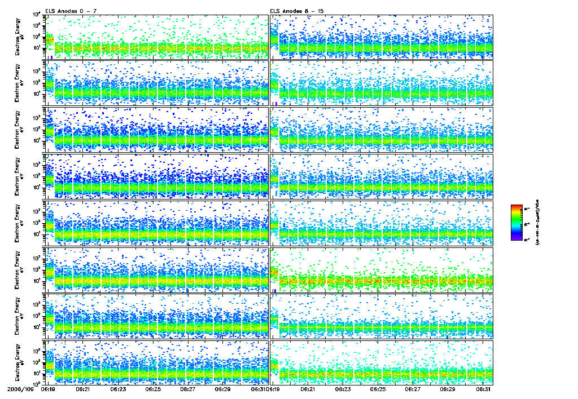Click the 06:23 time label under the Anodes 8 - 15 column
The image size is (578, 399).
point(343,389)
